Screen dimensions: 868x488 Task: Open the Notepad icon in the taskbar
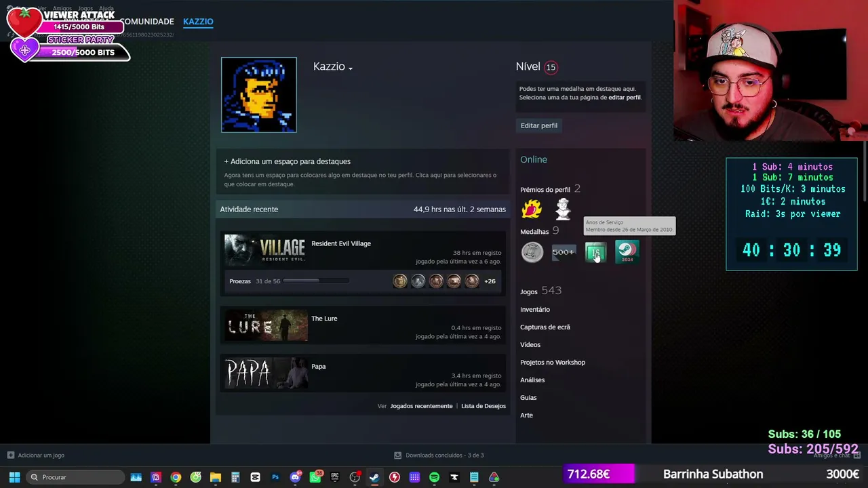pyautogui.click(x=474, y=477)
